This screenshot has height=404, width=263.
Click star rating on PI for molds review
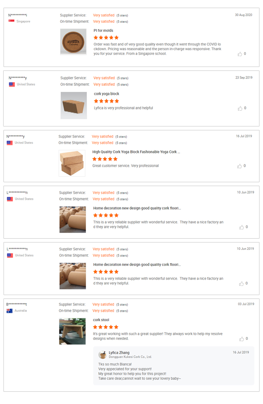106,37
